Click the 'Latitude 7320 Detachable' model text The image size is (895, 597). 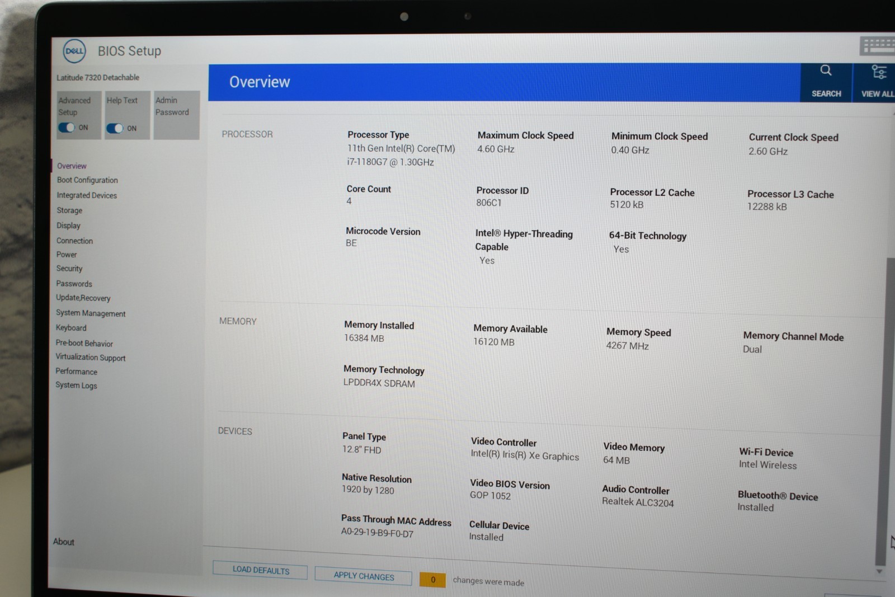pos(98,78)
